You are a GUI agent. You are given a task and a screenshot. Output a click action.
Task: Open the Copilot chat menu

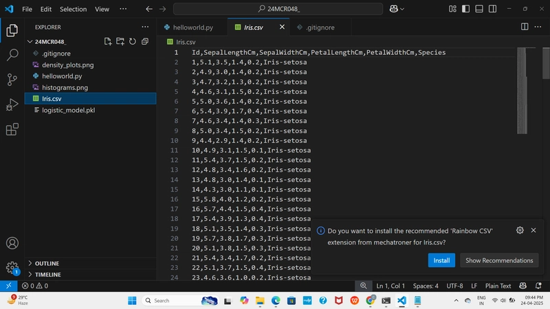click(397, 9)
